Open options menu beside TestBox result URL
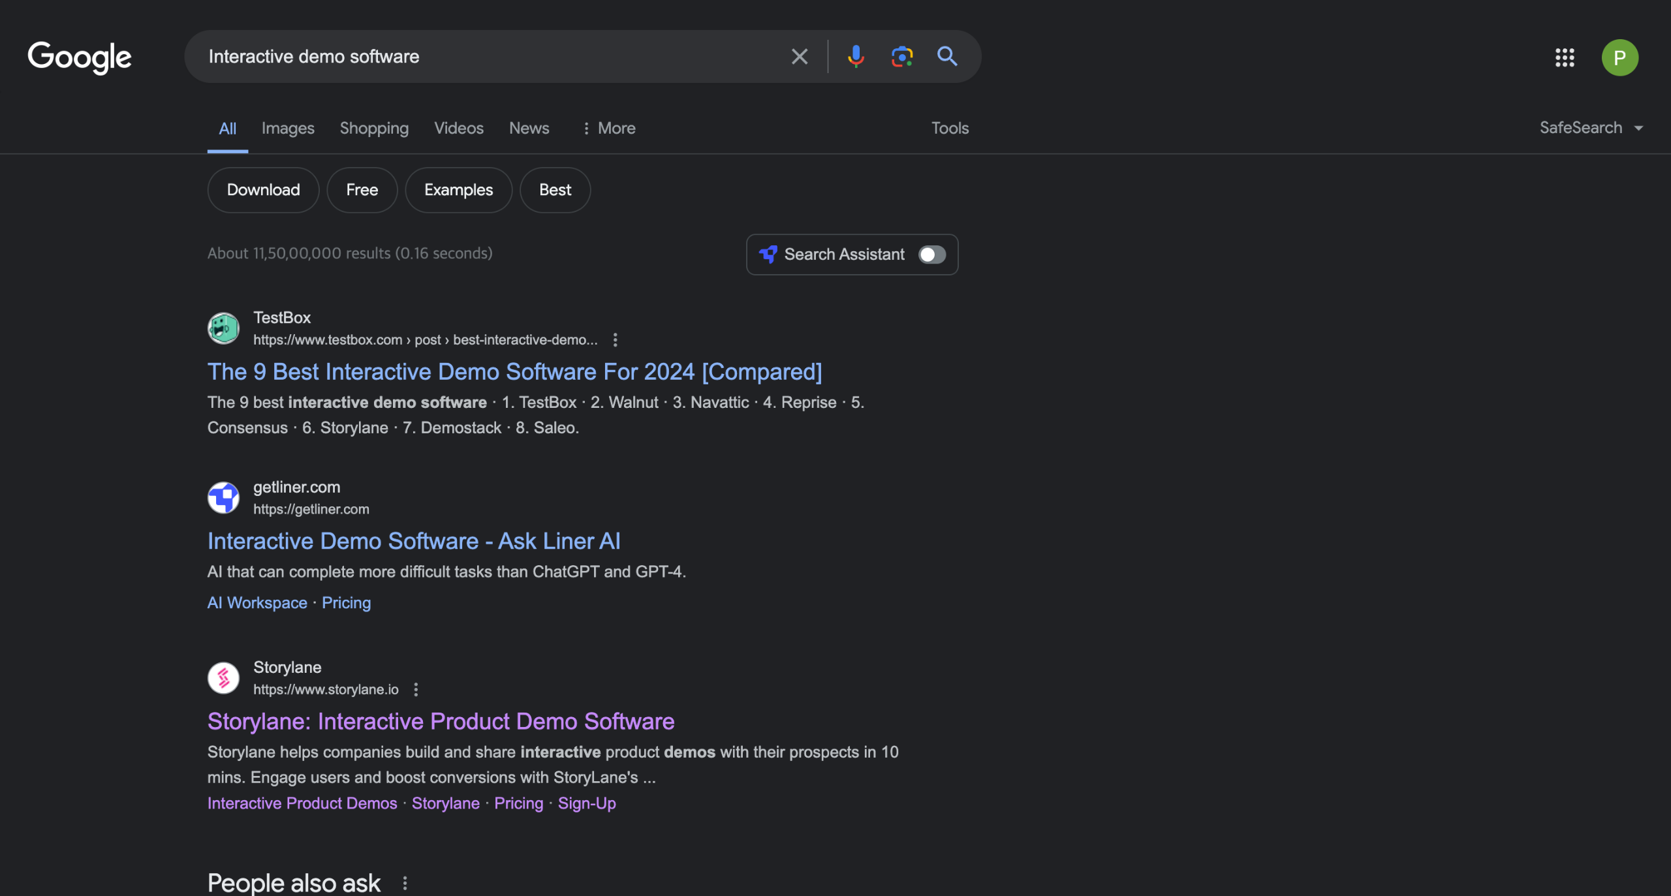The width and height of the screenshot is (1671, 896). coord(615,340)
